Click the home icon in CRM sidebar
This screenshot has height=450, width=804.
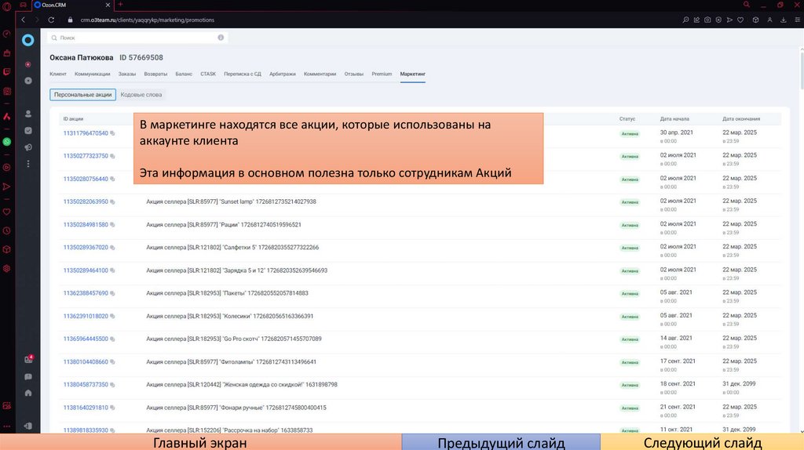(28, 393)
